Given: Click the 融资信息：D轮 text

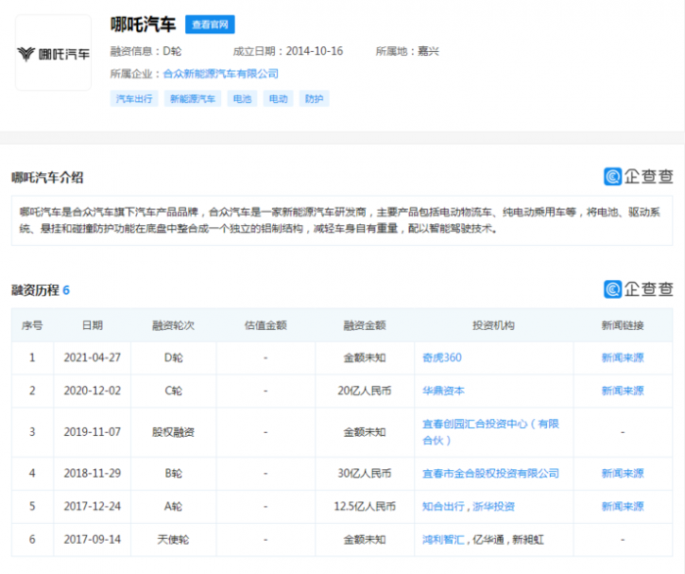Looking at the screenshot, I should [x=146, y=52].
